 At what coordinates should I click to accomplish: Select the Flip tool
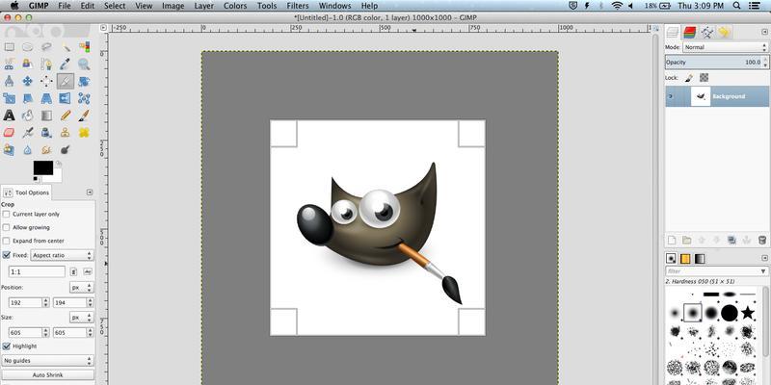tap(66, 98)
